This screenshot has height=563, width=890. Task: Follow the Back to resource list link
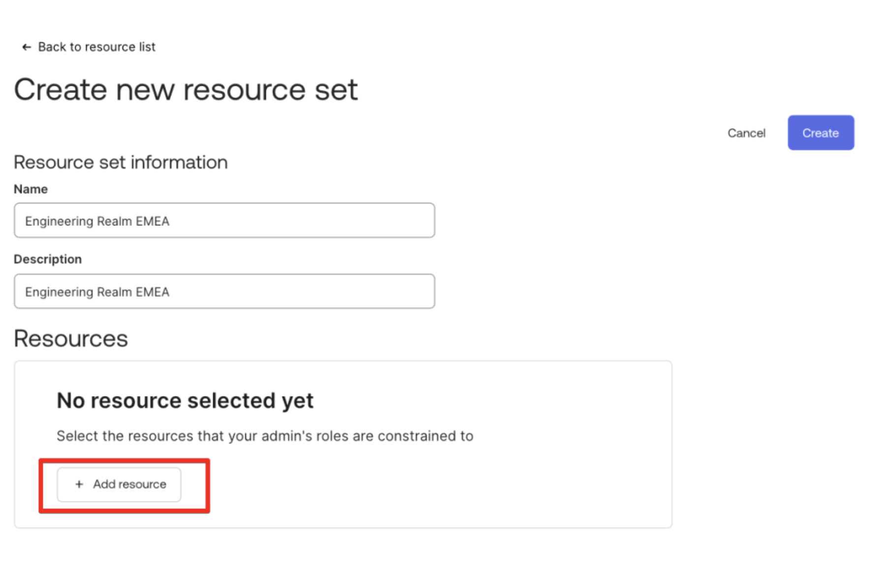(96, 47)
